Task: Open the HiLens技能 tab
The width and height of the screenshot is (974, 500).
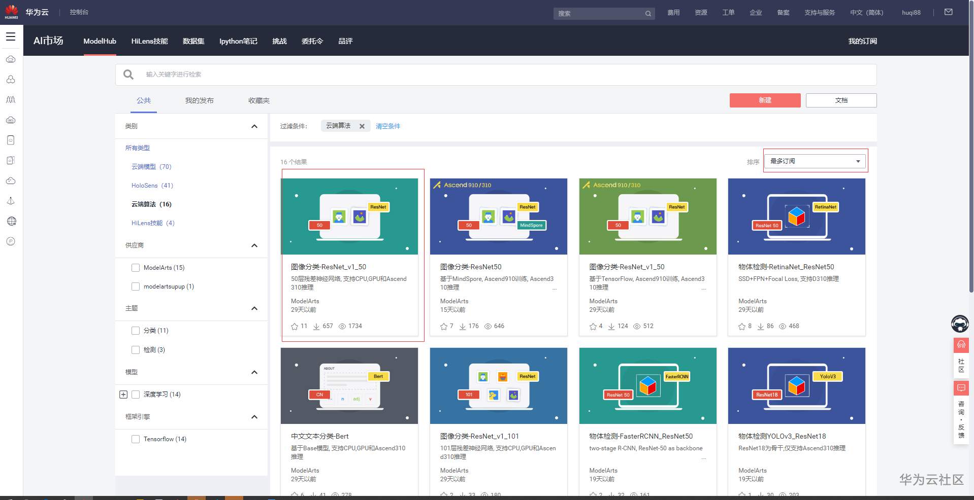Action: click(149, 41)
